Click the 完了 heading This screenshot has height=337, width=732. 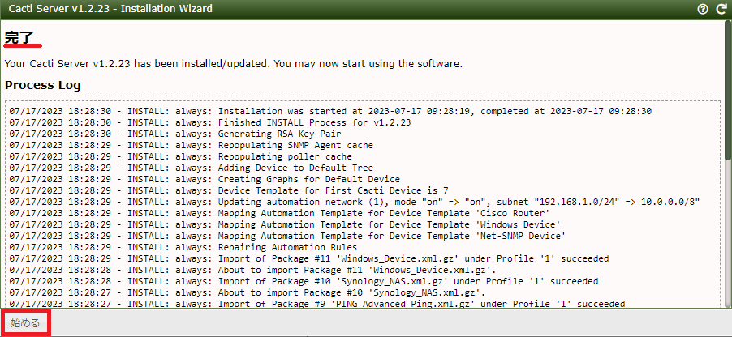click(19, 39)
